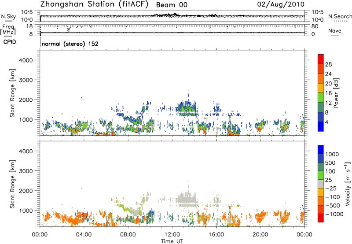Click the '16:00' time tick label
This screenshot has height=244, width=352.
click(216, 235)
